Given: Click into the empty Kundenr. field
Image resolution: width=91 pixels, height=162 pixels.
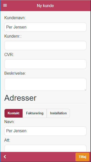Looking at the screenshot, I should click(x=45, y=46).
